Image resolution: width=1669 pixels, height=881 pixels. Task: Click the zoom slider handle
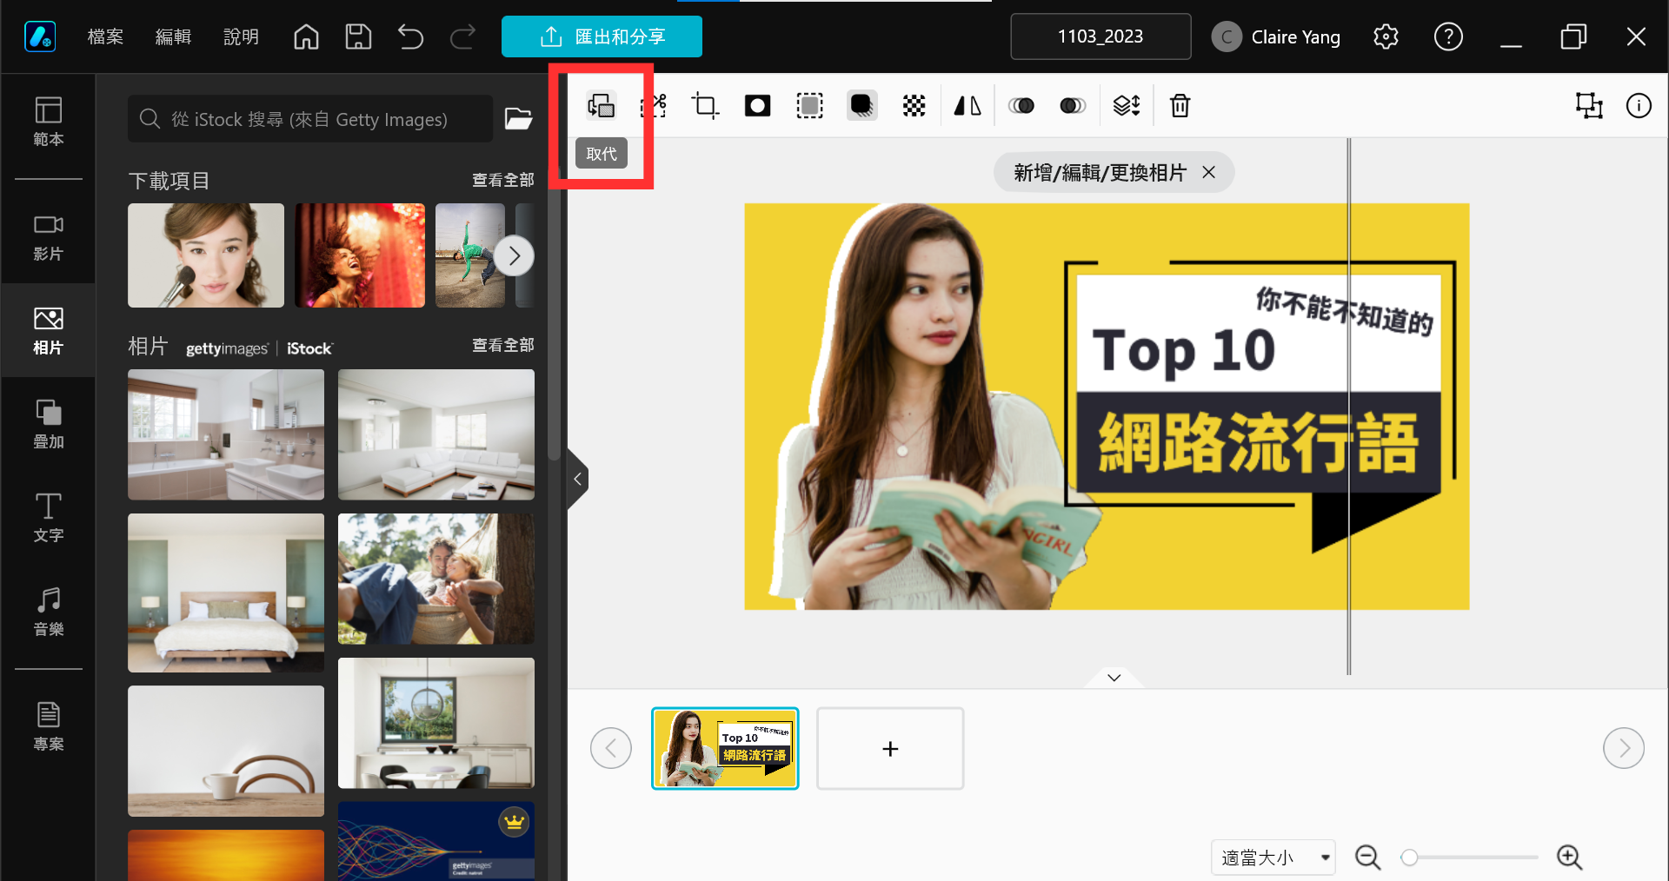1409,858
